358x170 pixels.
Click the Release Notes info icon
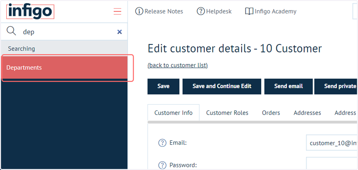139,11
